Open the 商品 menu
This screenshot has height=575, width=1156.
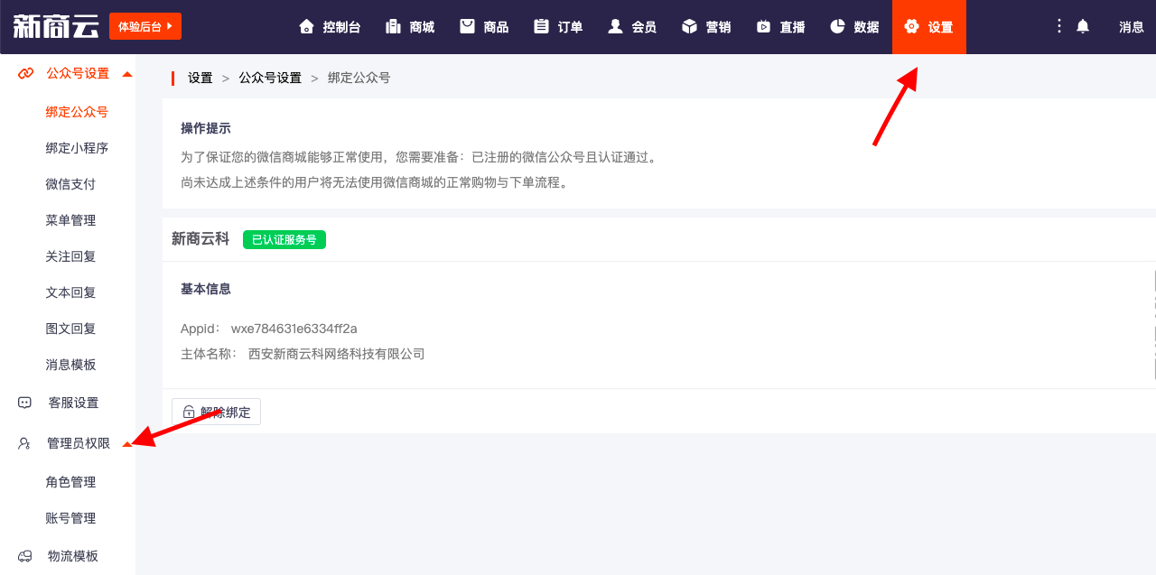(x=496, y=27)
